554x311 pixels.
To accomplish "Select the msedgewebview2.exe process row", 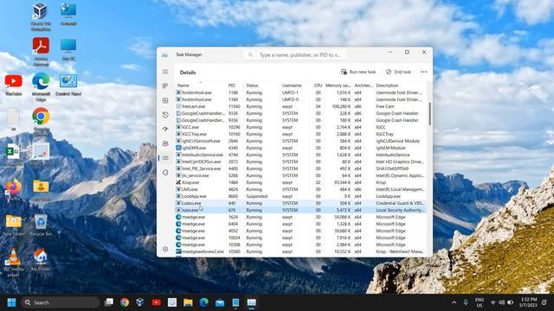I will coord(300,251).
